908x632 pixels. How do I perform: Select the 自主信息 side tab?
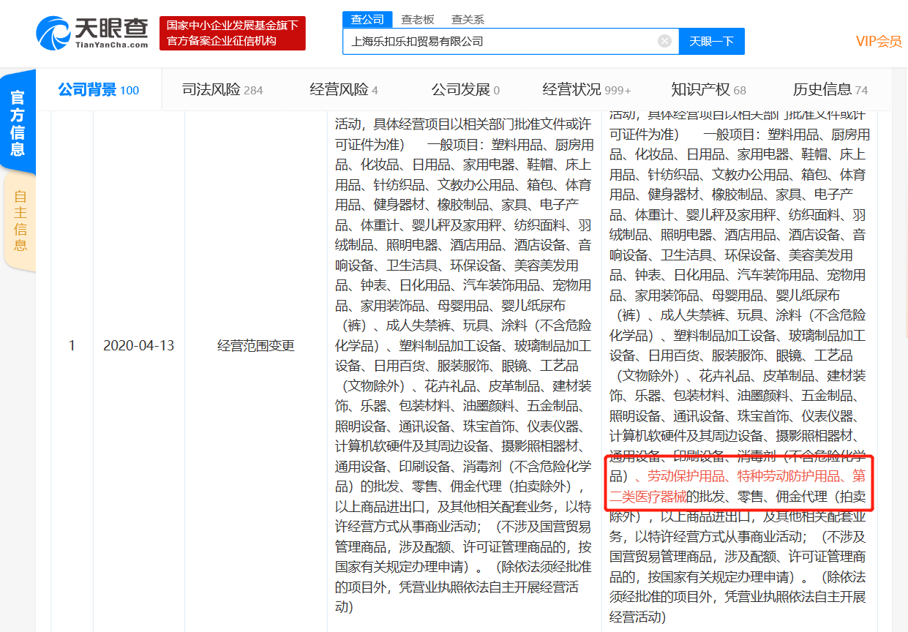click(20, 220)
